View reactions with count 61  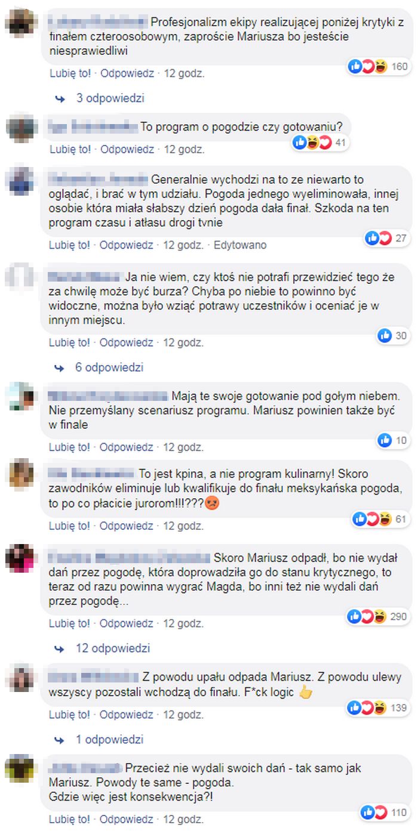380,519
